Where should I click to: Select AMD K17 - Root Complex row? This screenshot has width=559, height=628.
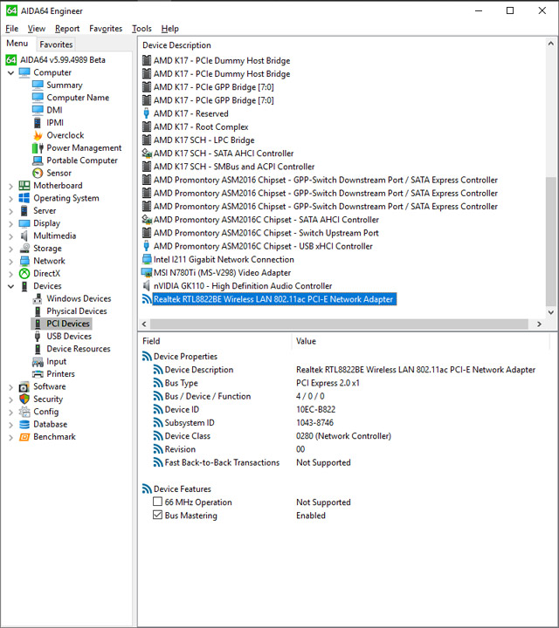(201, 127)
